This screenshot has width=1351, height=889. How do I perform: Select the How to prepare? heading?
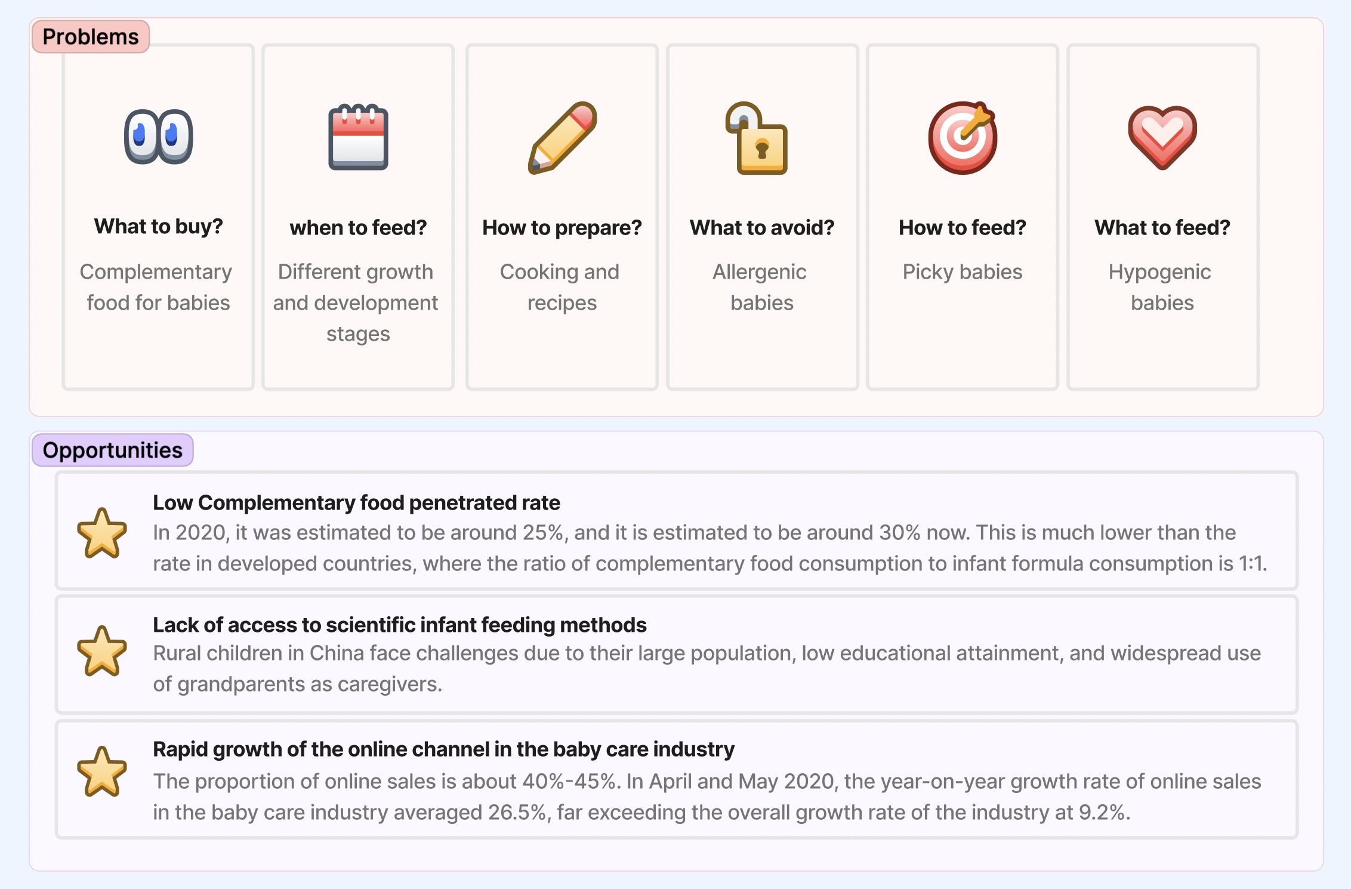562,227
